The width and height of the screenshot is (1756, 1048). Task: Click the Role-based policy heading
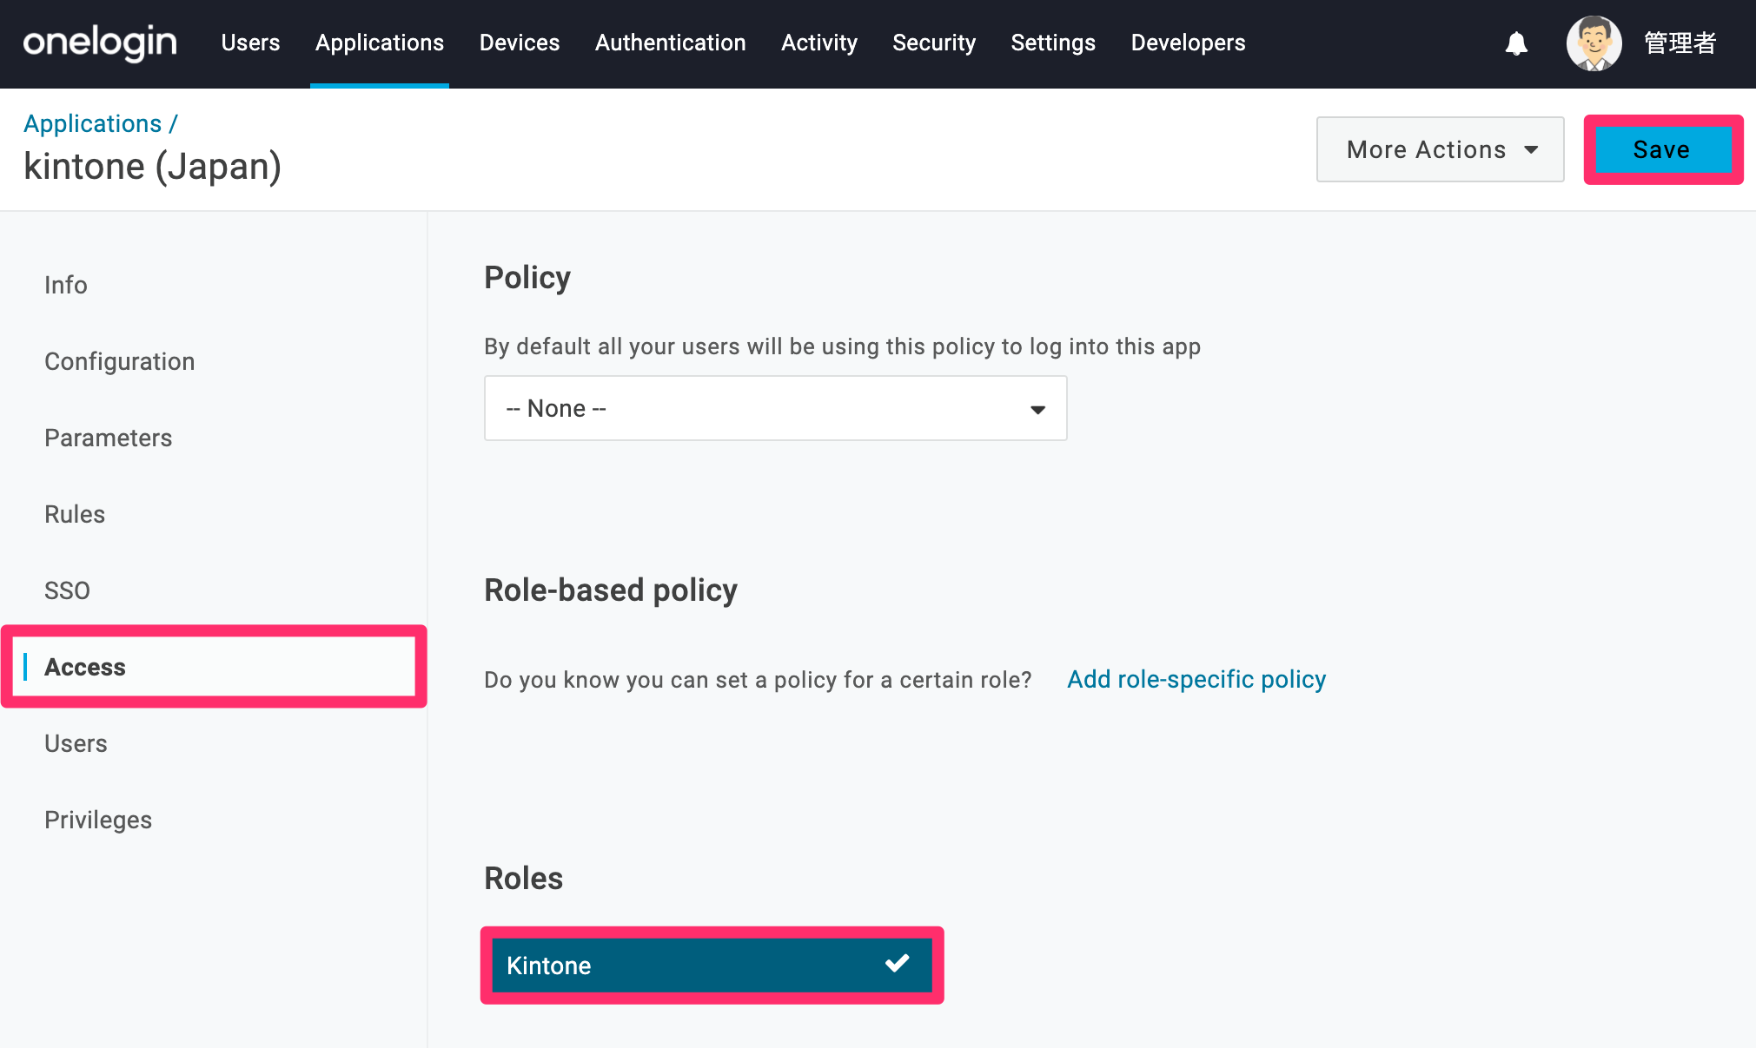(611, 590)
